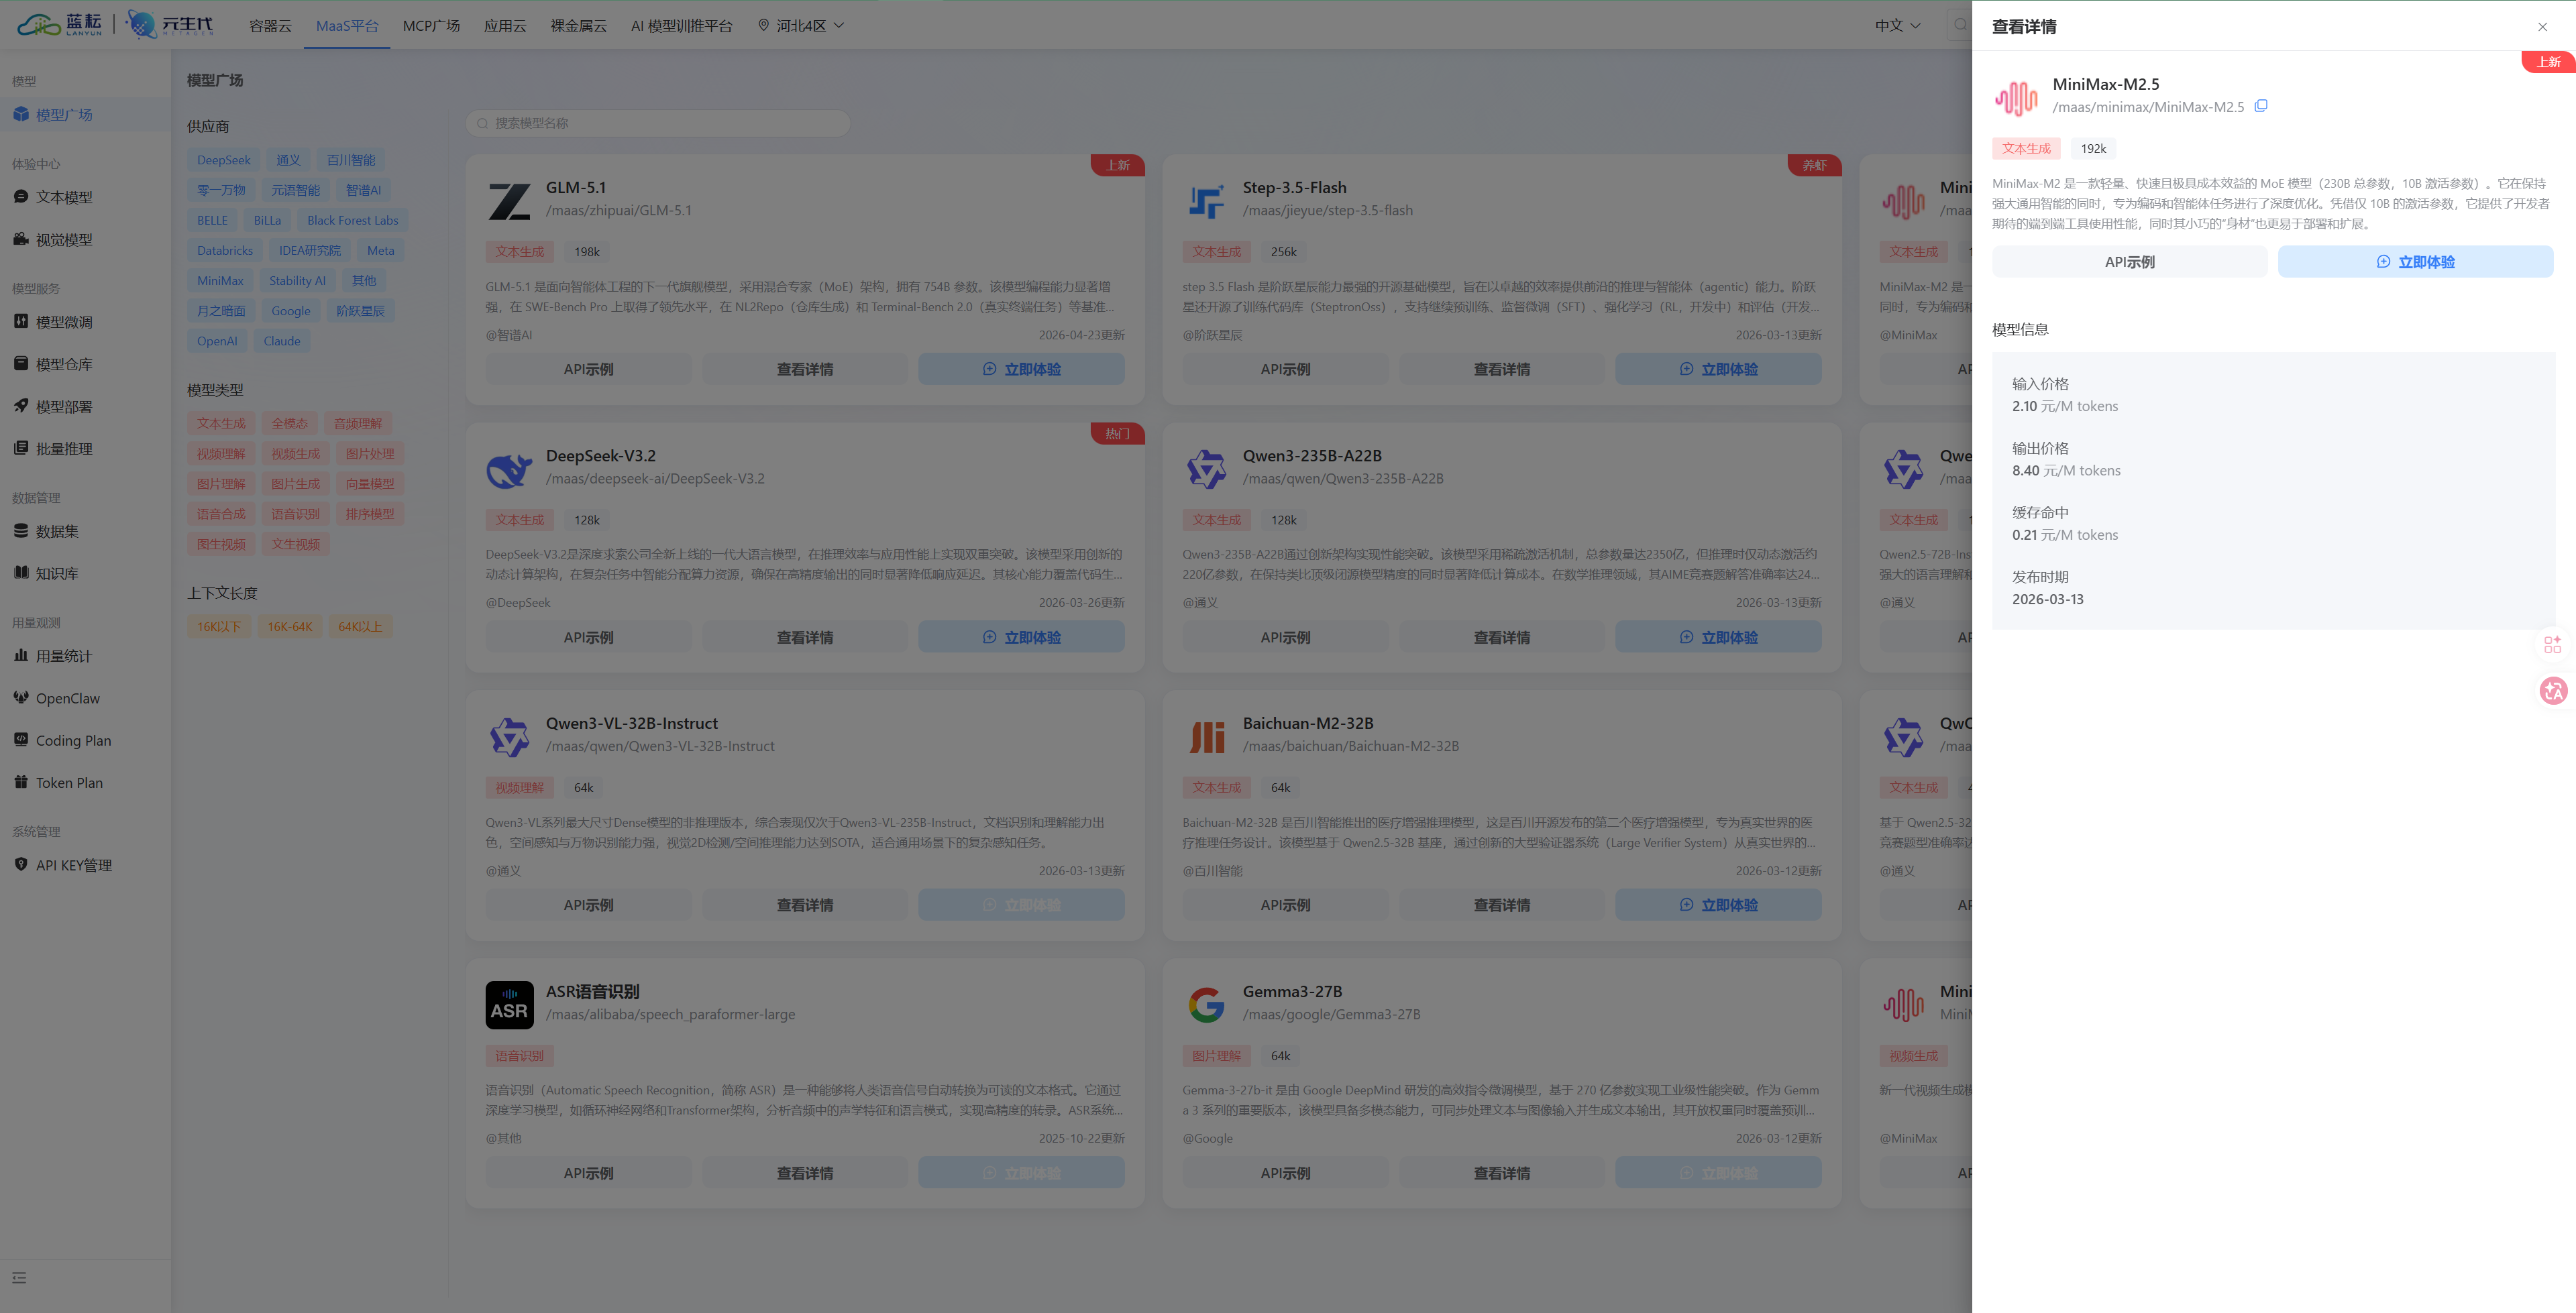2576x1313 pixels.
Task: Click the Gemma3-27B Google logo
Action: click(1206, 1005)
